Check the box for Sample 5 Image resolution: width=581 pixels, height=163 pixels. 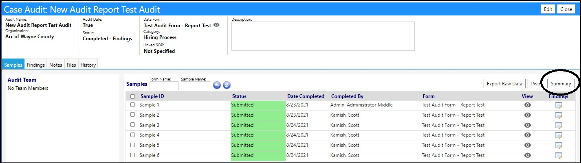click(x=132, y=145)
